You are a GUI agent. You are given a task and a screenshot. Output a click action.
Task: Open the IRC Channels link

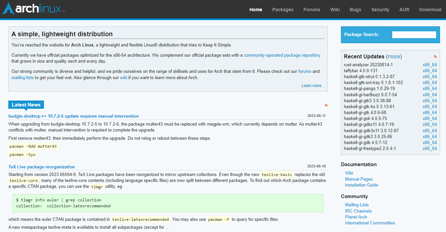pyautogui.click(x=358, y=211)
